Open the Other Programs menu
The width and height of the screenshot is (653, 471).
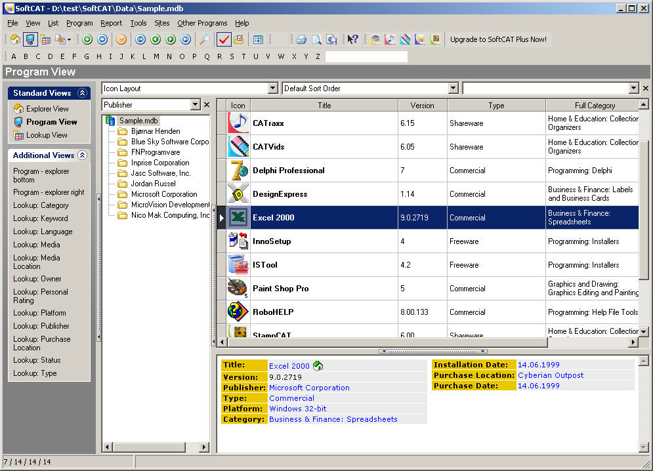(x=202, y=23)
